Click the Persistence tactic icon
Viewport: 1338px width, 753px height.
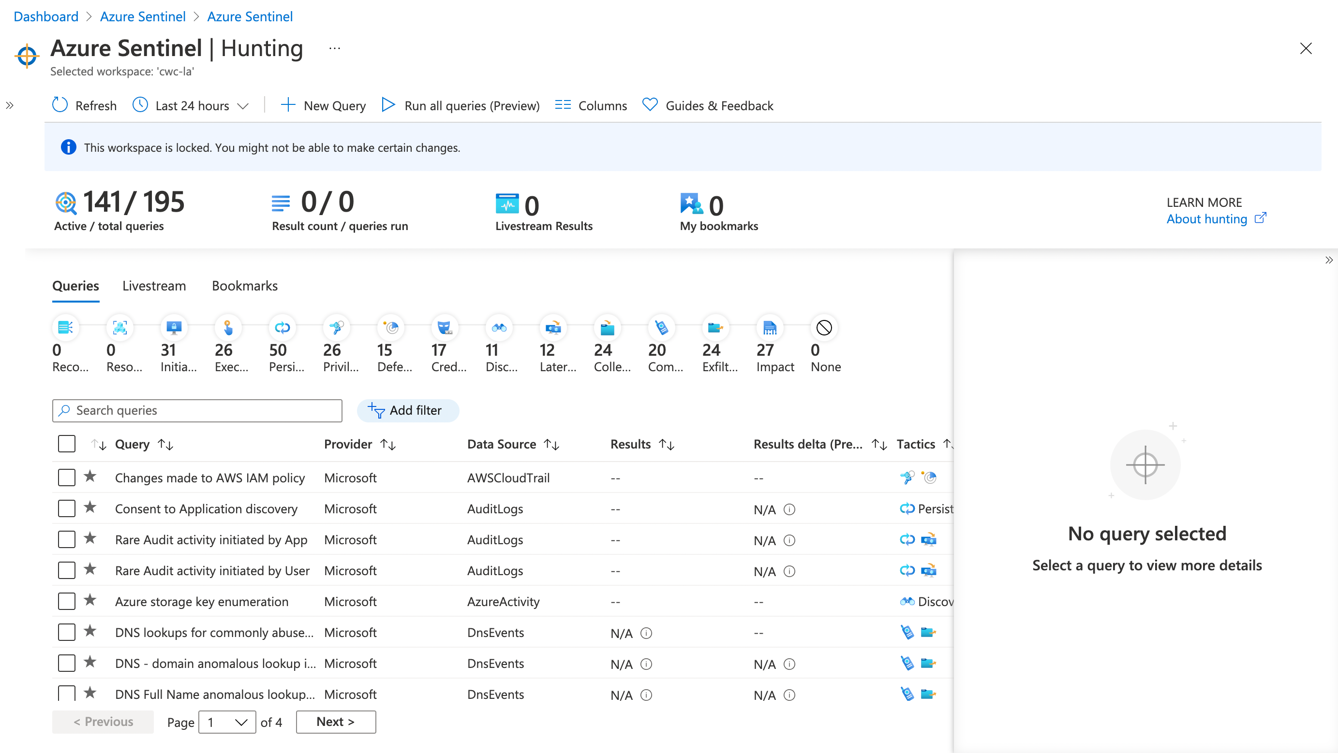tap(282, 328)
